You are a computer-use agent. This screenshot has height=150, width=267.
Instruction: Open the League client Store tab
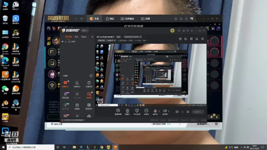110,19
